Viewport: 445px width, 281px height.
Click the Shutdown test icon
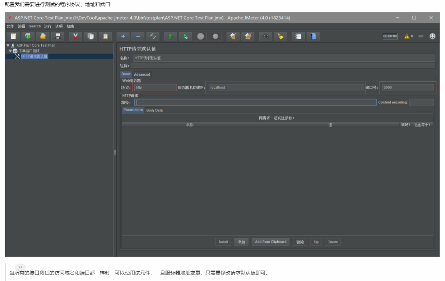(215, 36)
